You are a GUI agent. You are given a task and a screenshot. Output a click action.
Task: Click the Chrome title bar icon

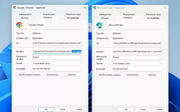pyautogui.click(x=15, y=8)
